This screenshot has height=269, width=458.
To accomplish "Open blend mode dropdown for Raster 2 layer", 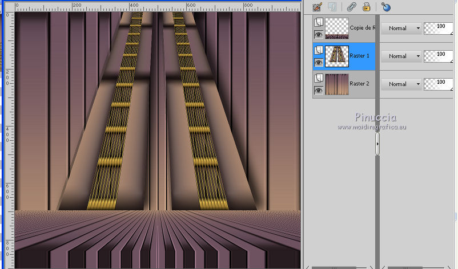I will point(401,84).
